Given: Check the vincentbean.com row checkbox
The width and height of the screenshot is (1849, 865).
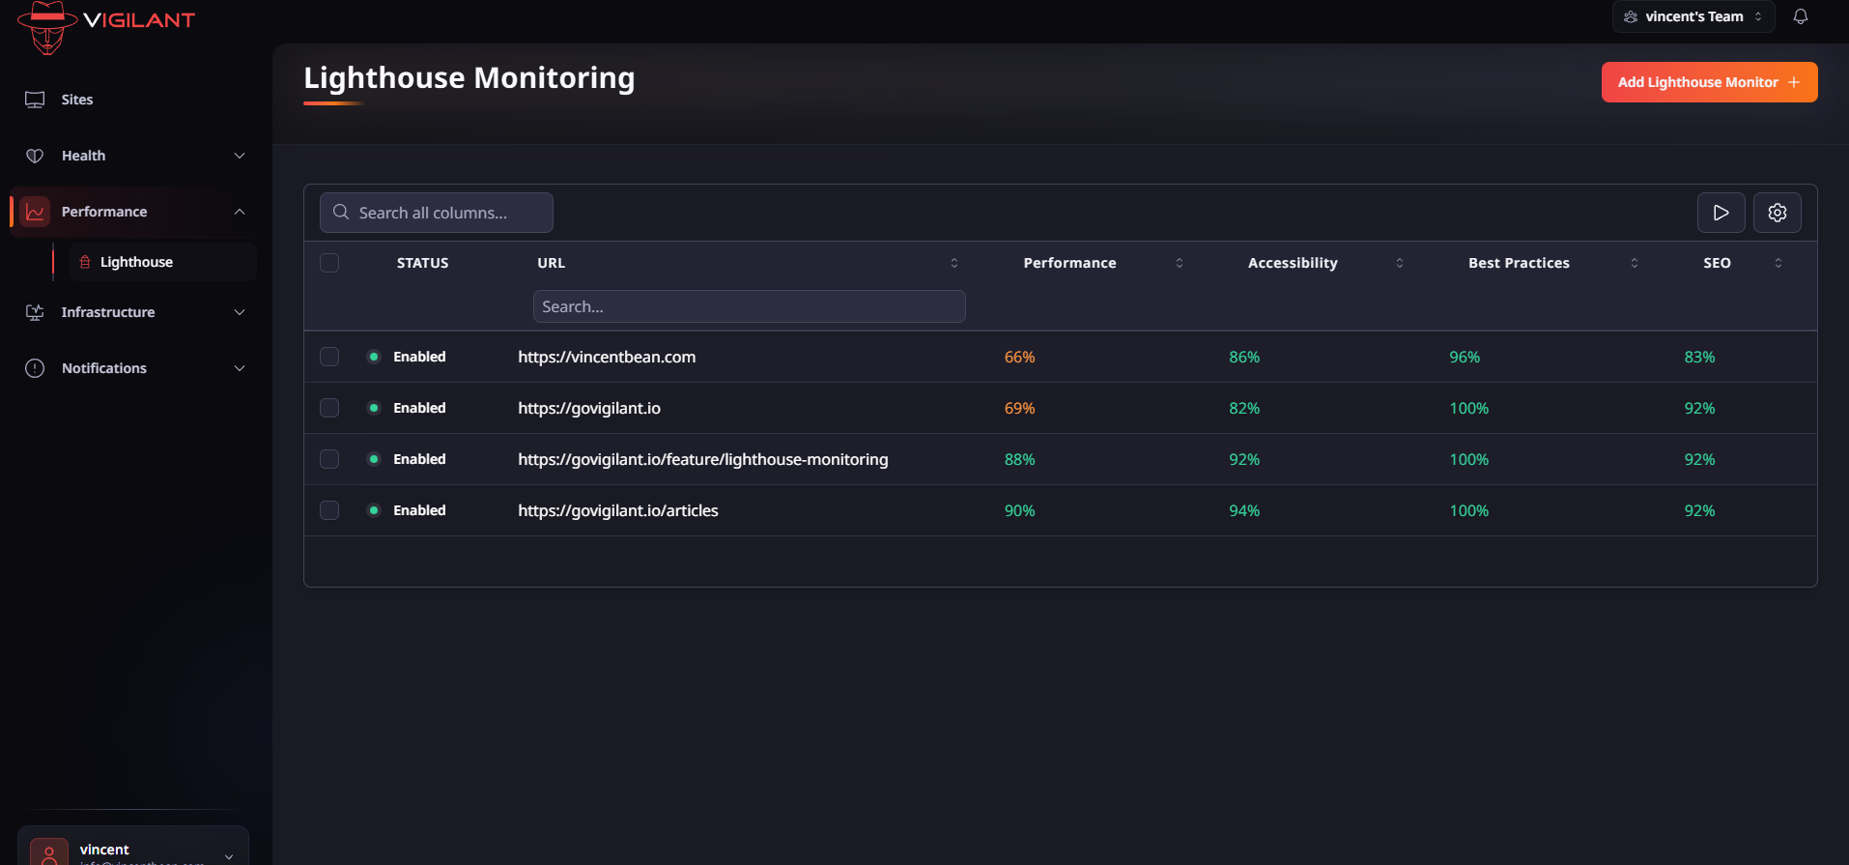Looking at the screenshot, I should pyautogui.click(x=329, y=357).
